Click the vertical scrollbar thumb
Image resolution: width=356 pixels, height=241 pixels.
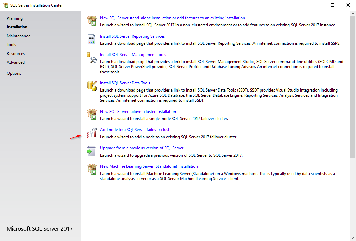tap(353, 87)
